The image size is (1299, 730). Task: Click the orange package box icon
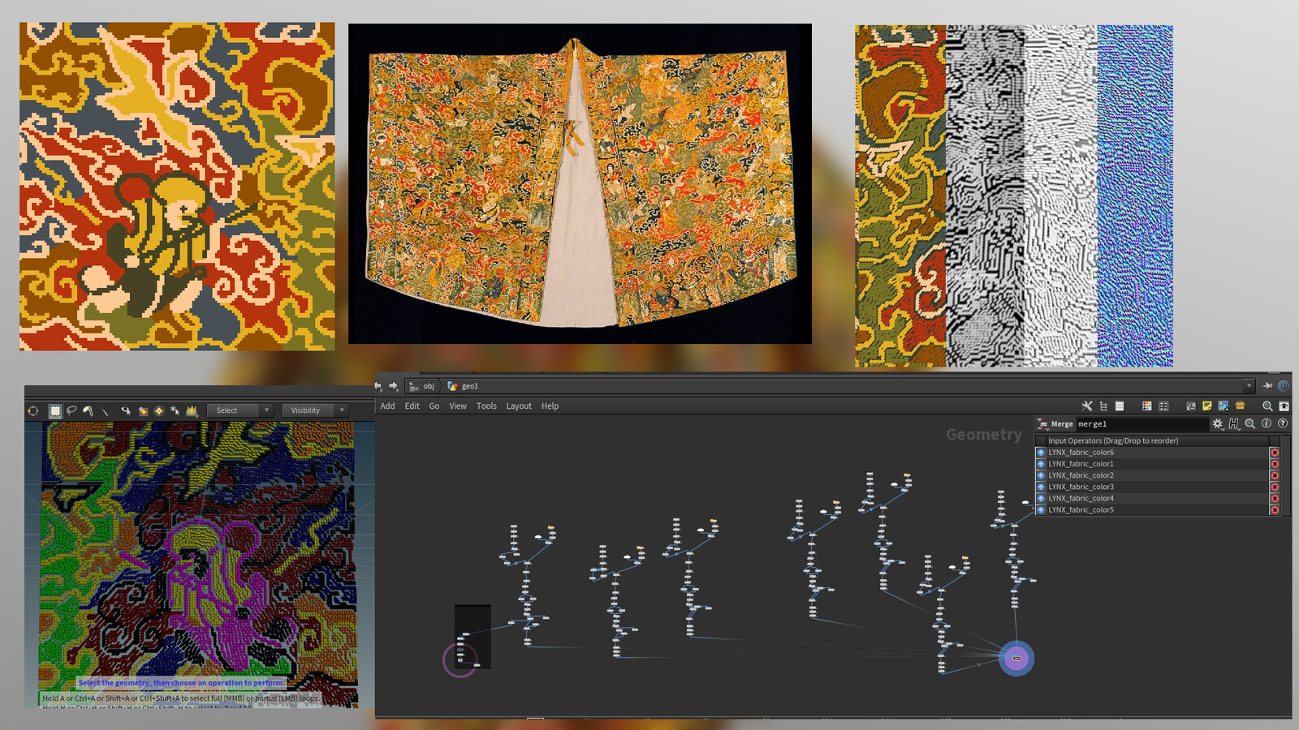click(x=1240, y=406)
